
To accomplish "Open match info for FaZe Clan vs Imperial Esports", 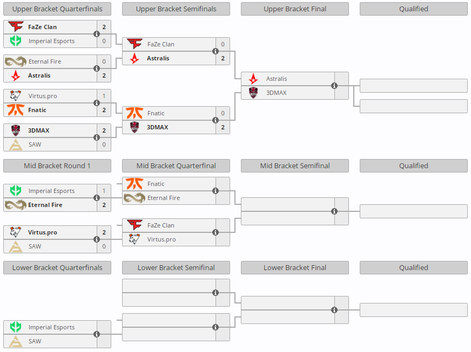I will [97, 34].
